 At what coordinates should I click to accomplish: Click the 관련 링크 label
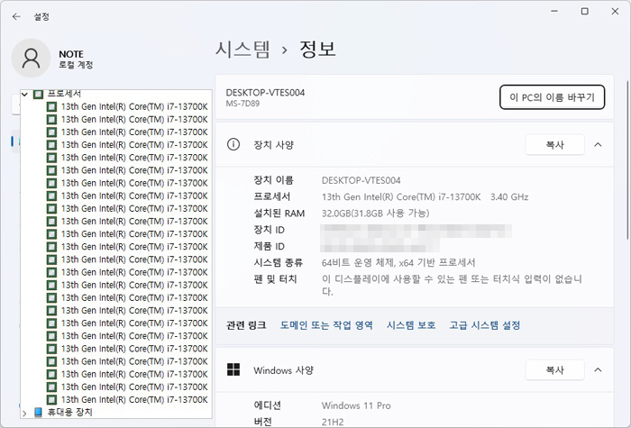246,325
